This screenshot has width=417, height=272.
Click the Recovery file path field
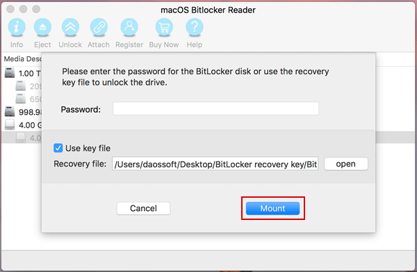(215, 164)
